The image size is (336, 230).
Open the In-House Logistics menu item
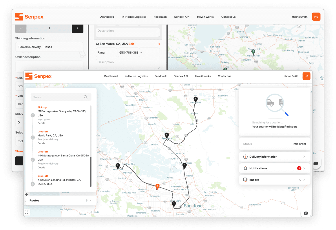click(x=136, y=76)
